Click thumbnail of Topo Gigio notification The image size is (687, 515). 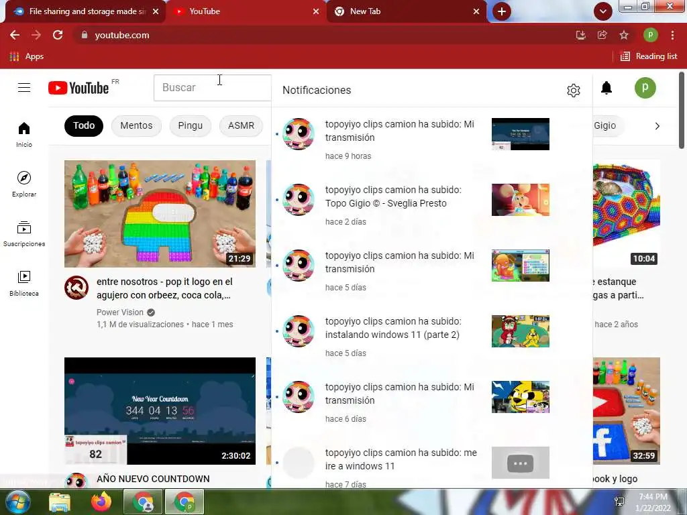pyautogui.click(x=521, y=200)
